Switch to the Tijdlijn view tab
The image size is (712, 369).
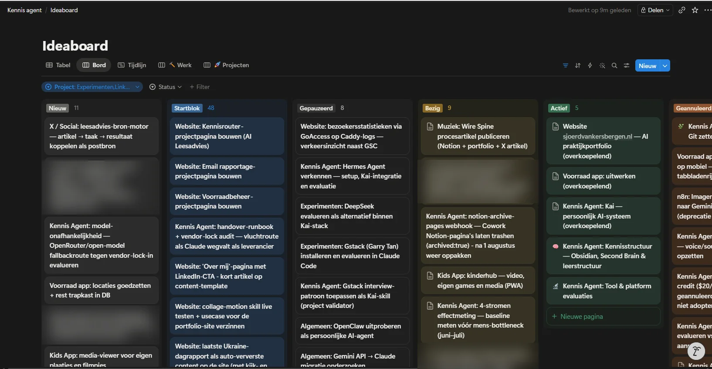(132, 65)
